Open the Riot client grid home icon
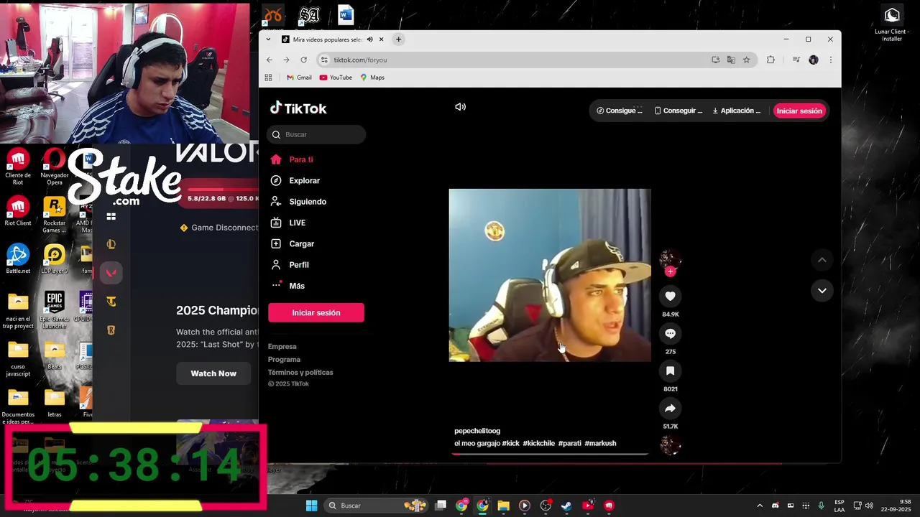The image size is (920, 517). tap(111, 216)
